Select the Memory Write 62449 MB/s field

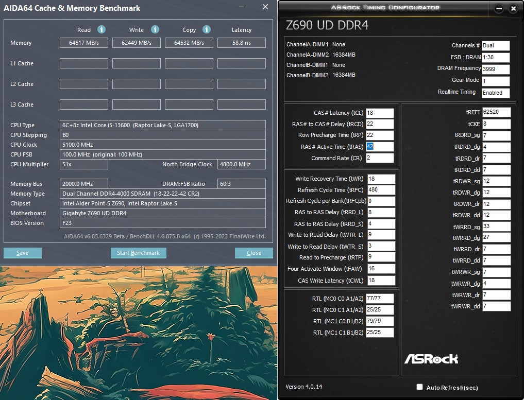point(137,43)
